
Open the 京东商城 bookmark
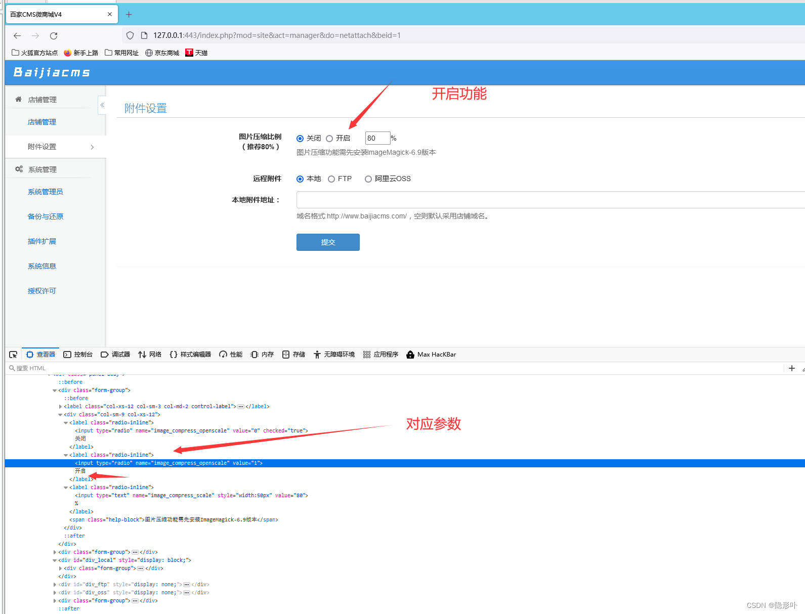point(162,53)
